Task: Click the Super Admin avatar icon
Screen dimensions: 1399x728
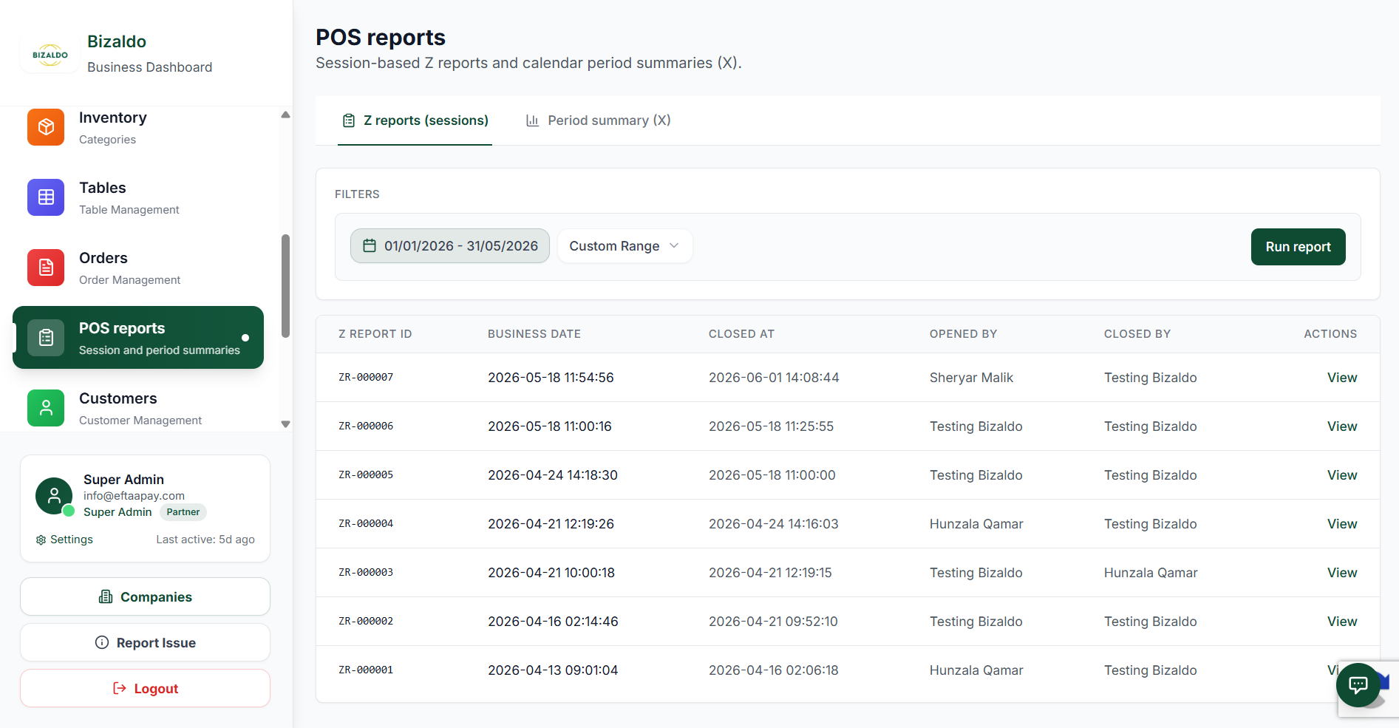Action: click(54, 496)
